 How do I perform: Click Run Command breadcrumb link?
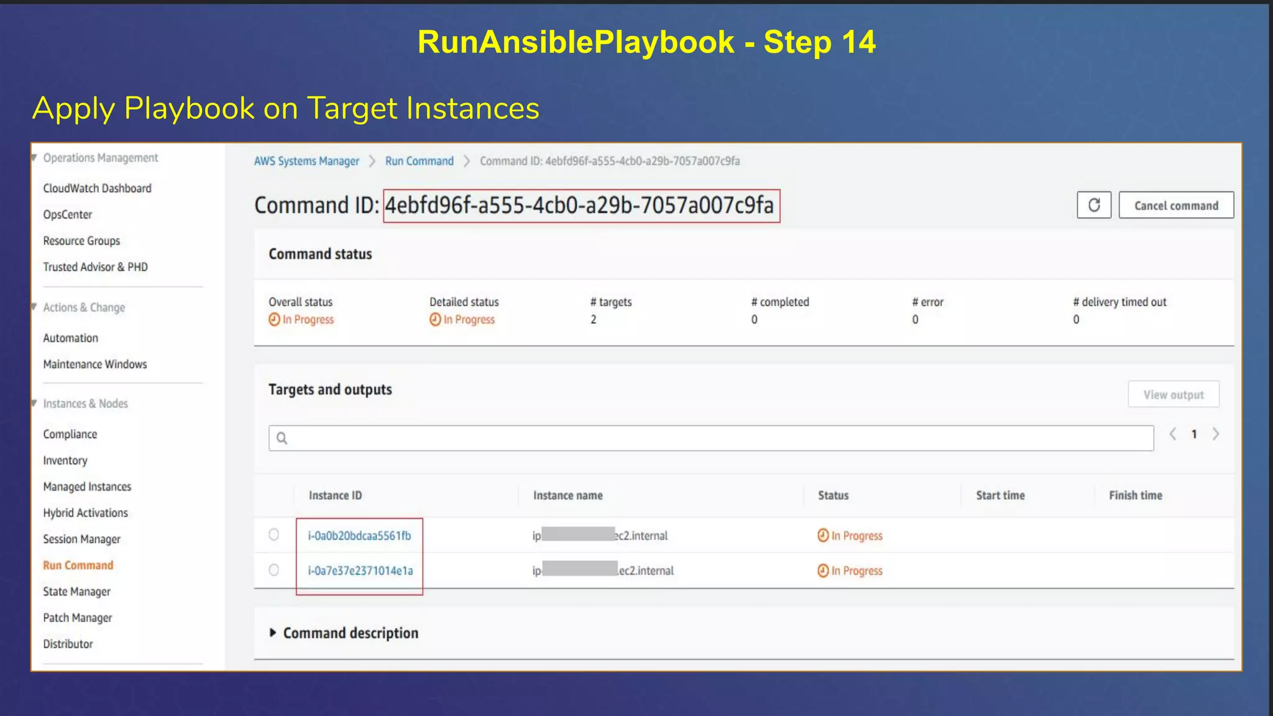[x=420, y=161]
